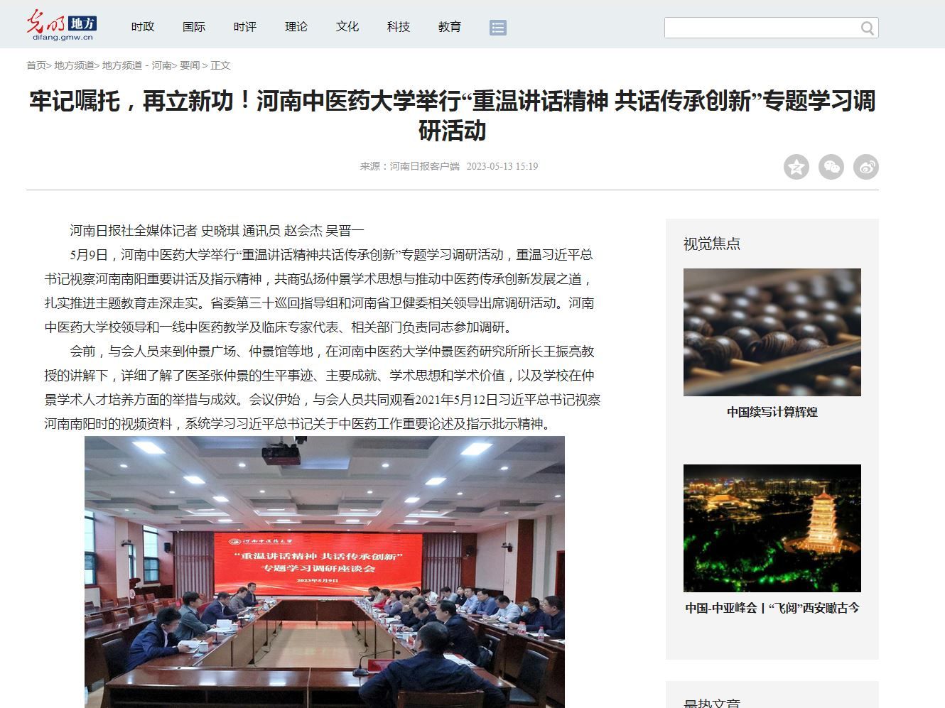Open the abacus thumbnail in 视觉焦点

tap(772, 332)
